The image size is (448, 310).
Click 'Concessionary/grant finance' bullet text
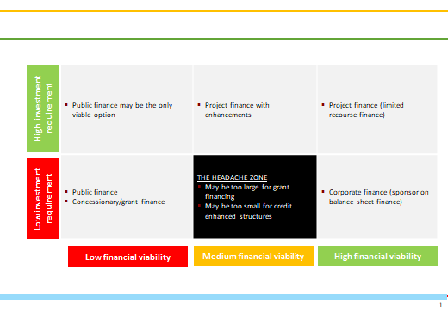coord(118,201)
